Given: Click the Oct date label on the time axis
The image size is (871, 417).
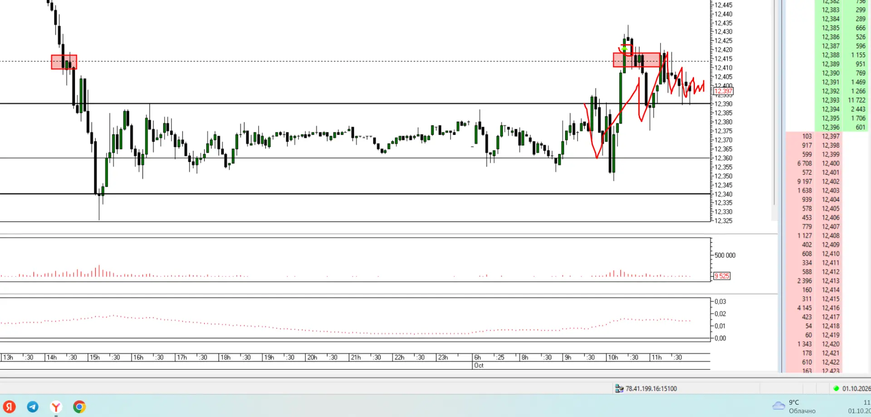Looking at the screenshot, I should (x=479, y=366).
